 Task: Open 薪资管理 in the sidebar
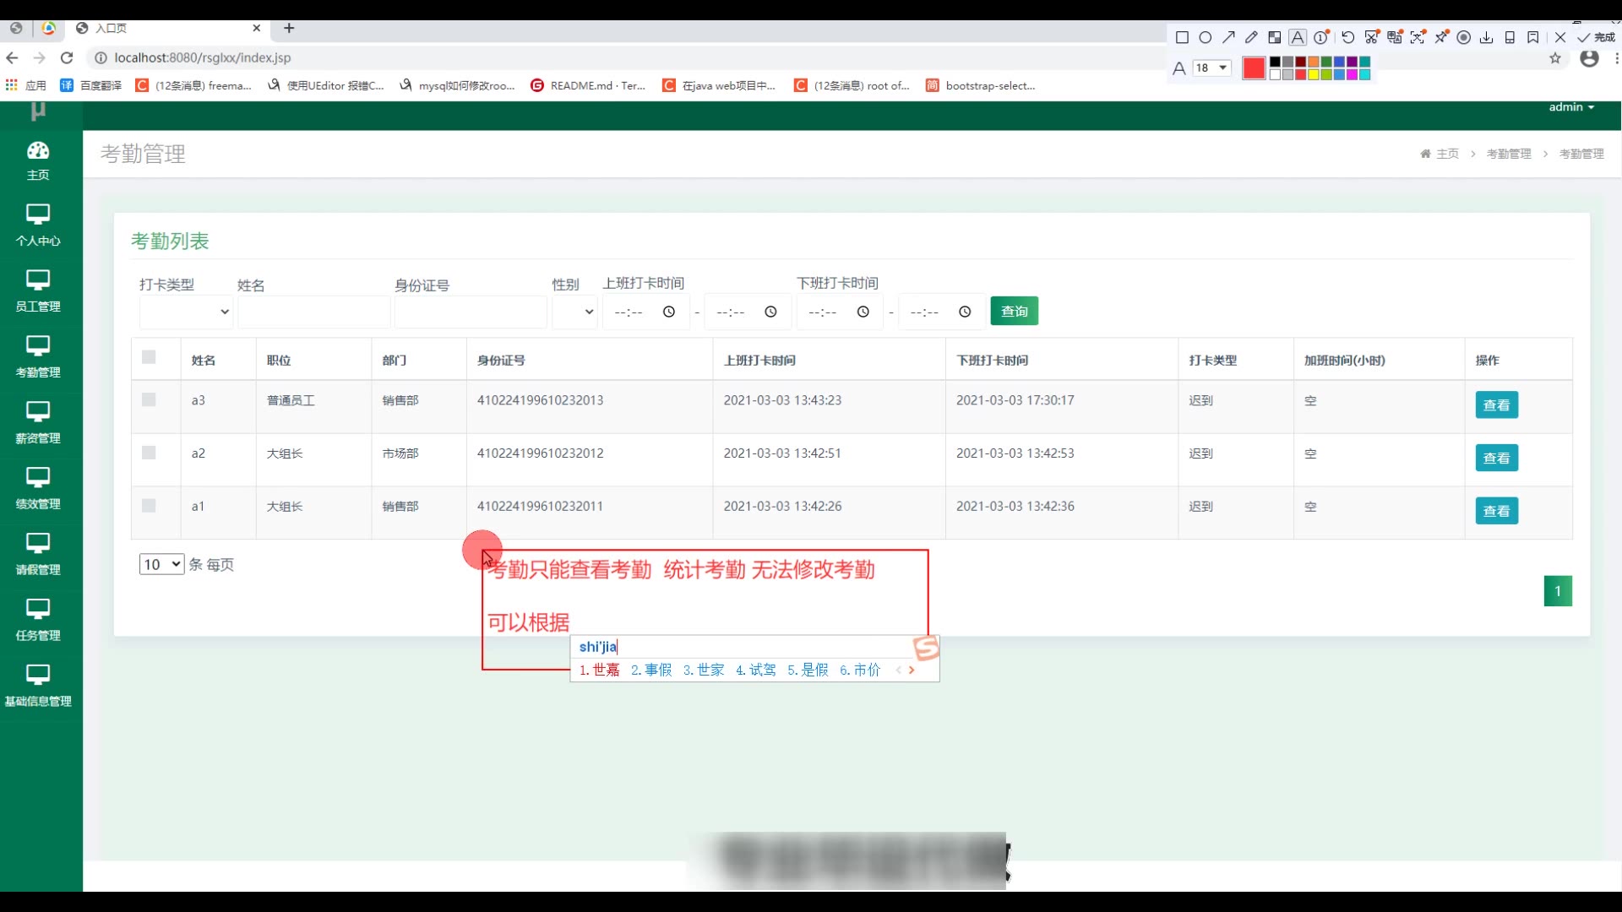[38, 423]
